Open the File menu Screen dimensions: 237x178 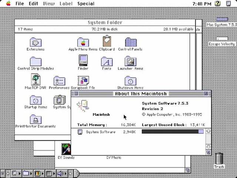(20, 3)
